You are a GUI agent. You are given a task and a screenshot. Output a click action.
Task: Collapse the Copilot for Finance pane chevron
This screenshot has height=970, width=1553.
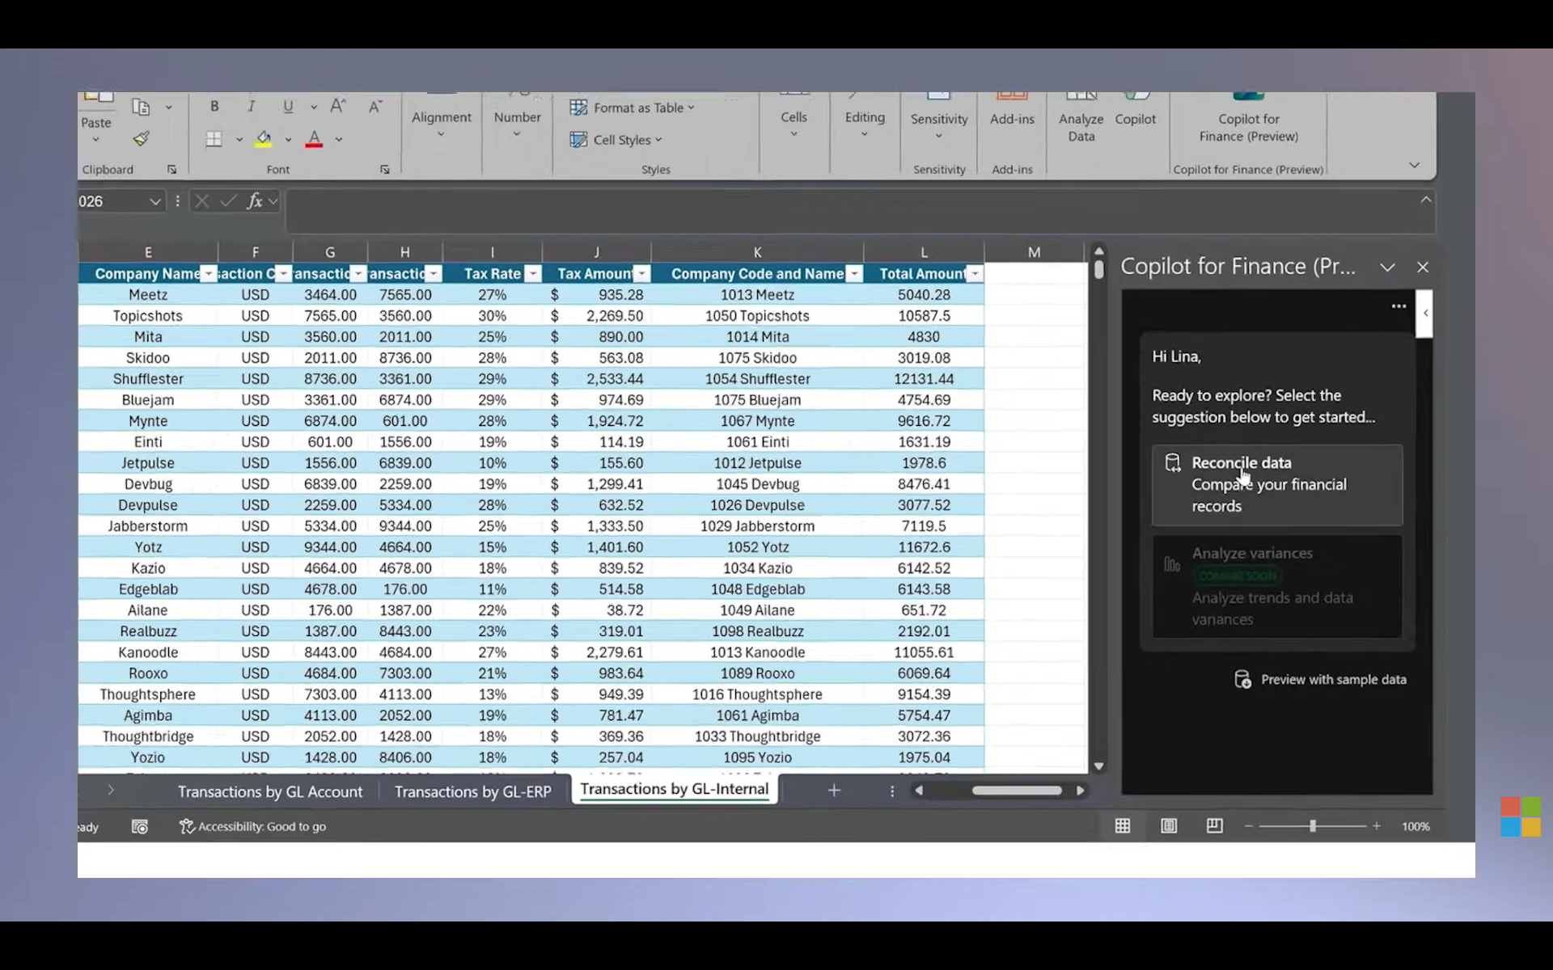(x=1388, y=266)
